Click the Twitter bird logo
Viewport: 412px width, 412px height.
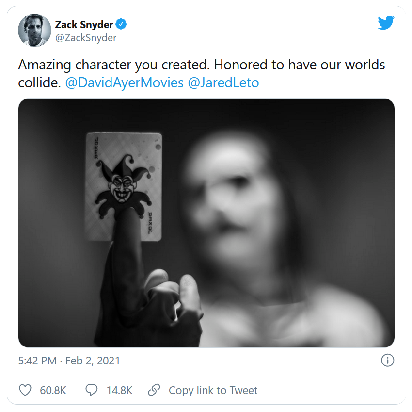386,23
